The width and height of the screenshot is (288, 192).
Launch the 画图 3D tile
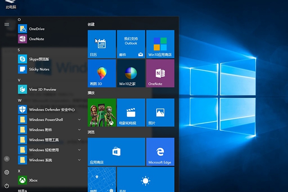[102, 73]
